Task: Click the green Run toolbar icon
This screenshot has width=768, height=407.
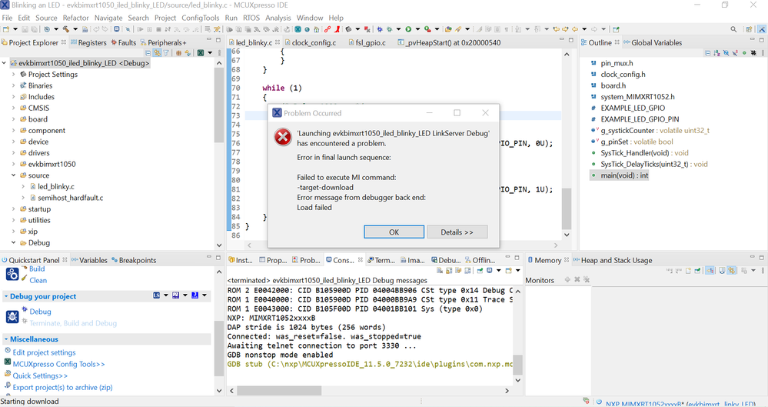Action: point(408,29)
